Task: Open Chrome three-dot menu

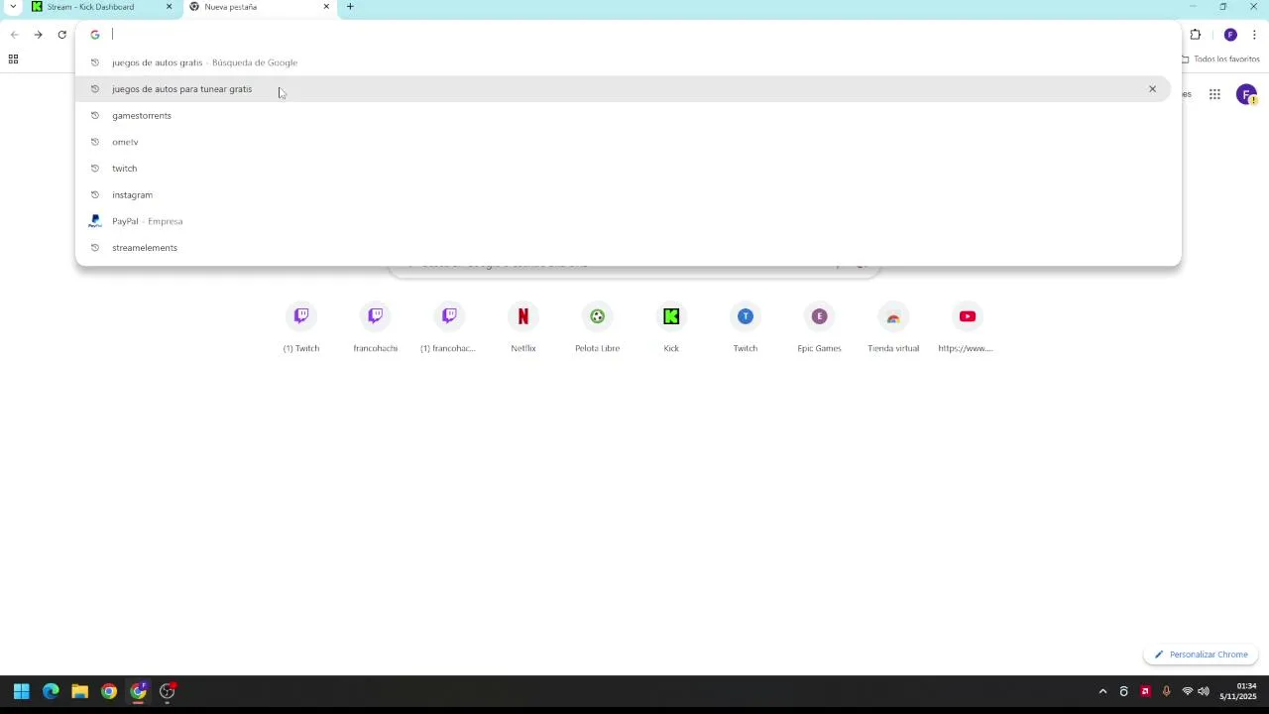Action: (x=1254, y=35)
